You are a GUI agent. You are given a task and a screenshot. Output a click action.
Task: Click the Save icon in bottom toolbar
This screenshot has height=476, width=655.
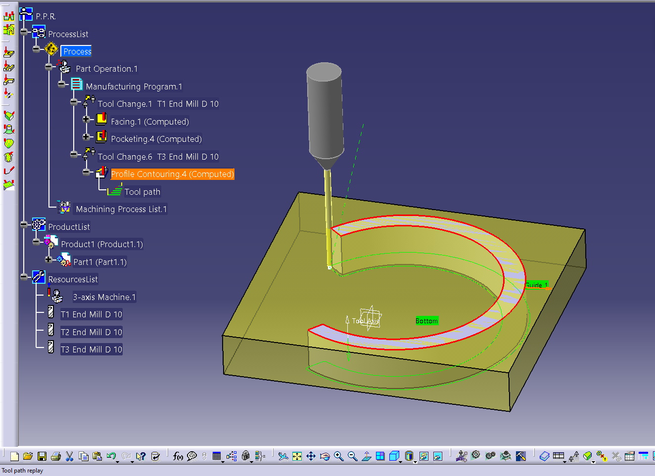pos(42,456)
